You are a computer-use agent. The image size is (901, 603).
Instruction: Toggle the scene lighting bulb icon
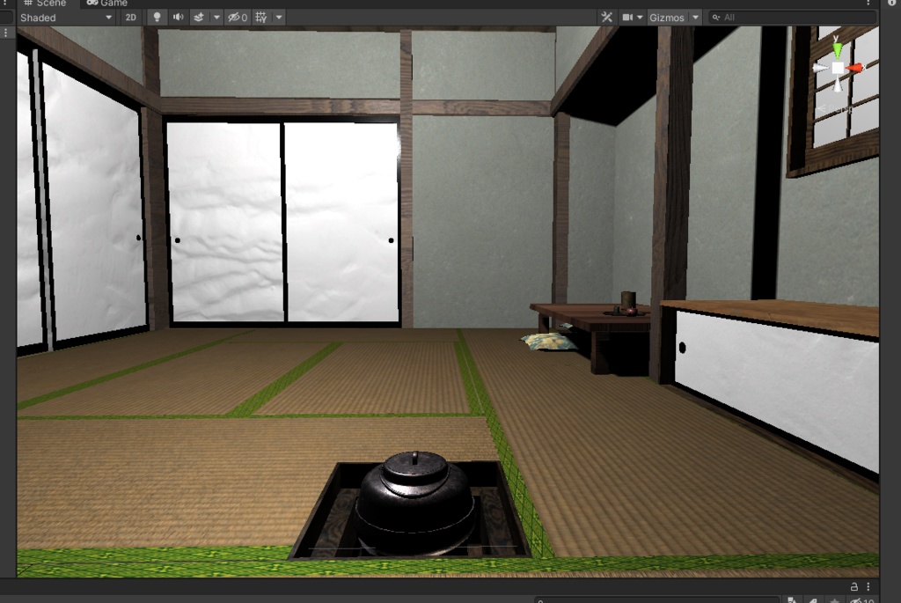(157, 17)
